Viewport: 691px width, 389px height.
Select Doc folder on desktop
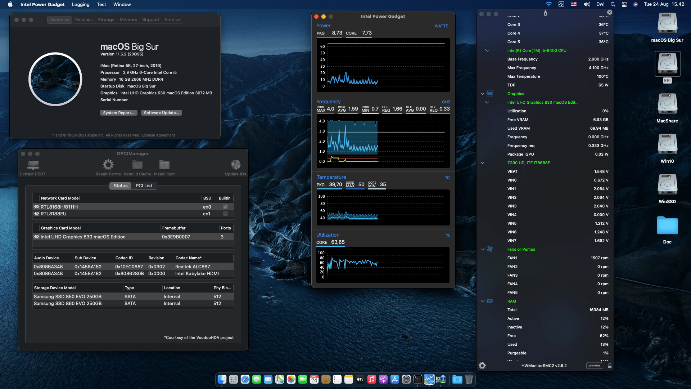pyautogui.click(x=667, y=225)
